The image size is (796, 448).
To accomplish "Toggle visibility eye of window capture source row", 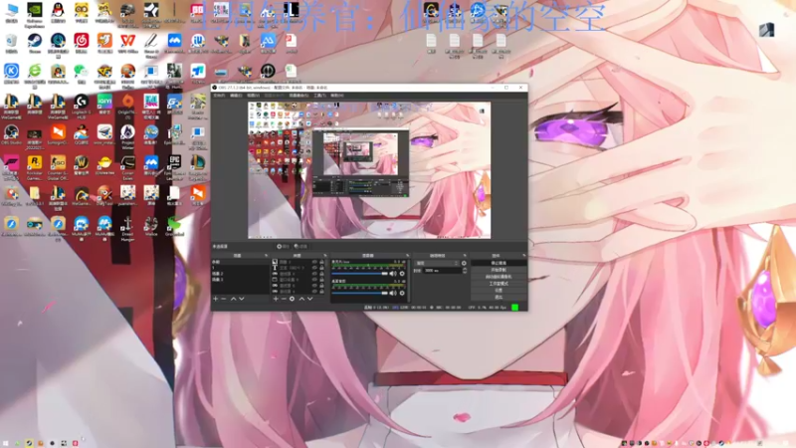I will tap(314, 280).
